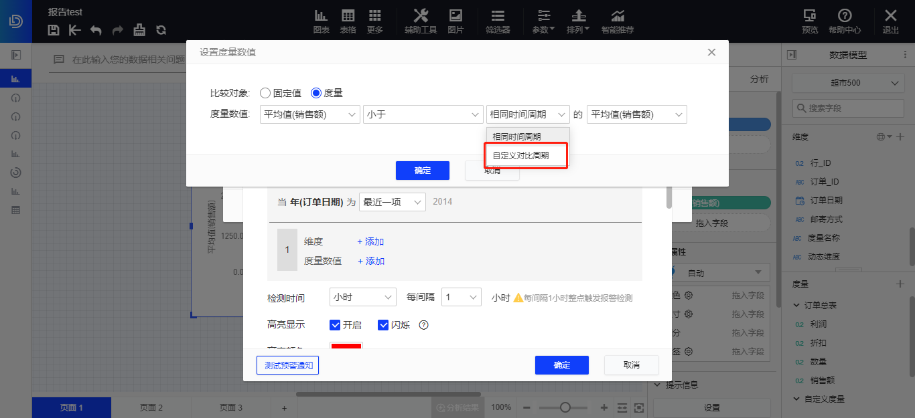
Task: Uncheck the 开启 highlight checkbox
Action: pyautogui.click(x=336, y=325)
